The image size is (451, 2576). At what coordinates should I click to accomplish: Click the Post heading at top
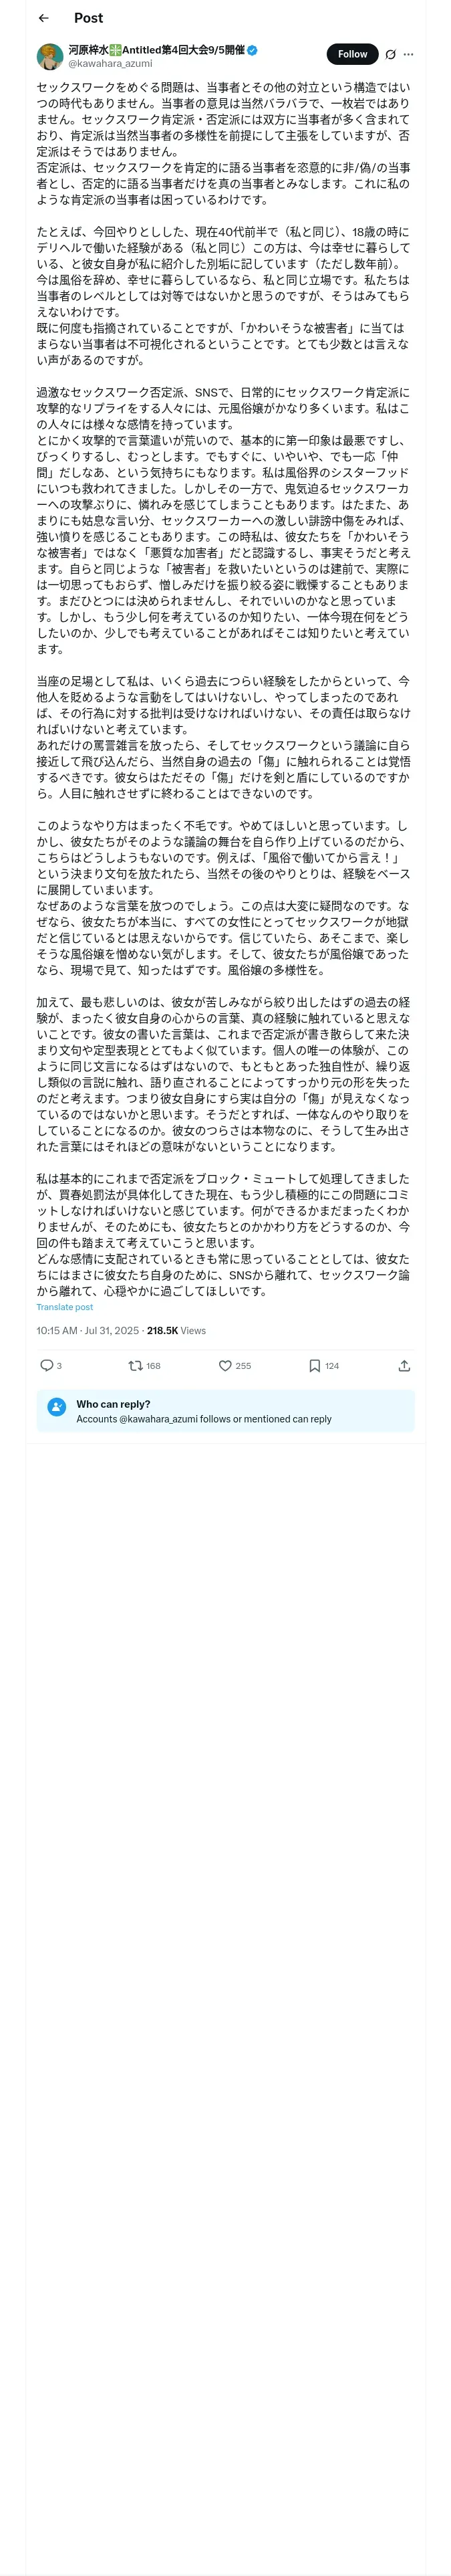point(88,18)
